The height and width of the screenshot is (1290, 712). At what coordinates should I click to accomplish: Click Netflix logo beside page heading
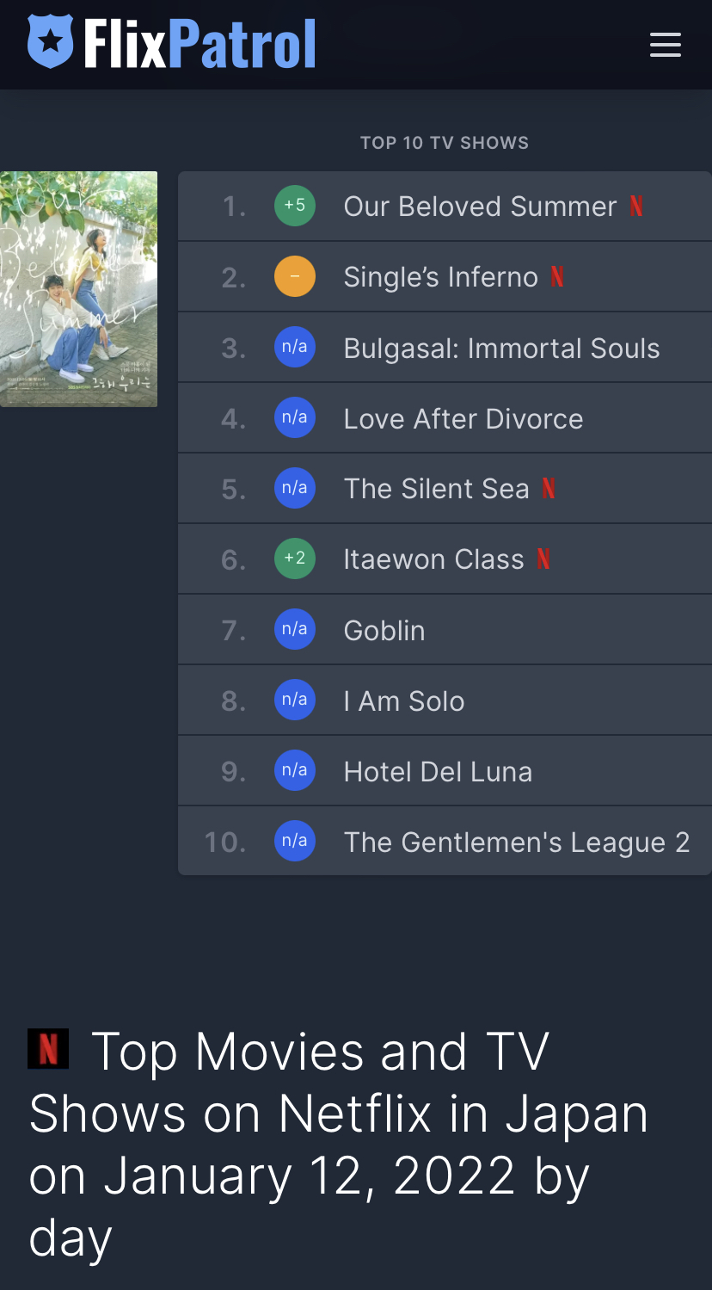(48, 1049)
